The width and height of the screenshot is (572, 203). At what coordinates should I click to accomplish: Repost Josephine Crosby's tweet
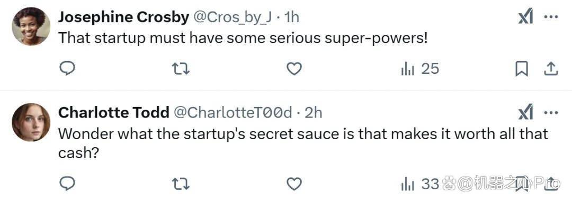pyautogui.click(x=181, y=69)
